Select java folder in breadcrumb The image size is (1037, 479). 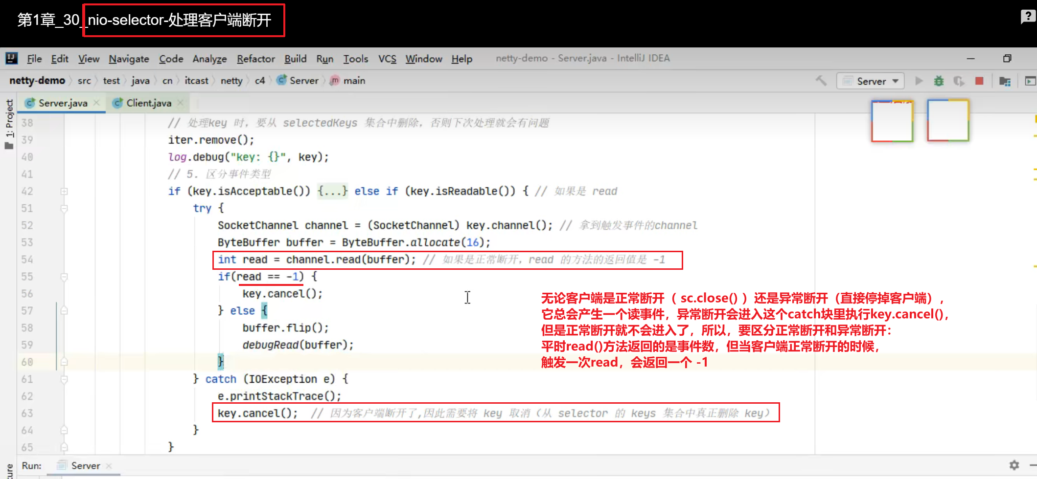tap(140, 81)
